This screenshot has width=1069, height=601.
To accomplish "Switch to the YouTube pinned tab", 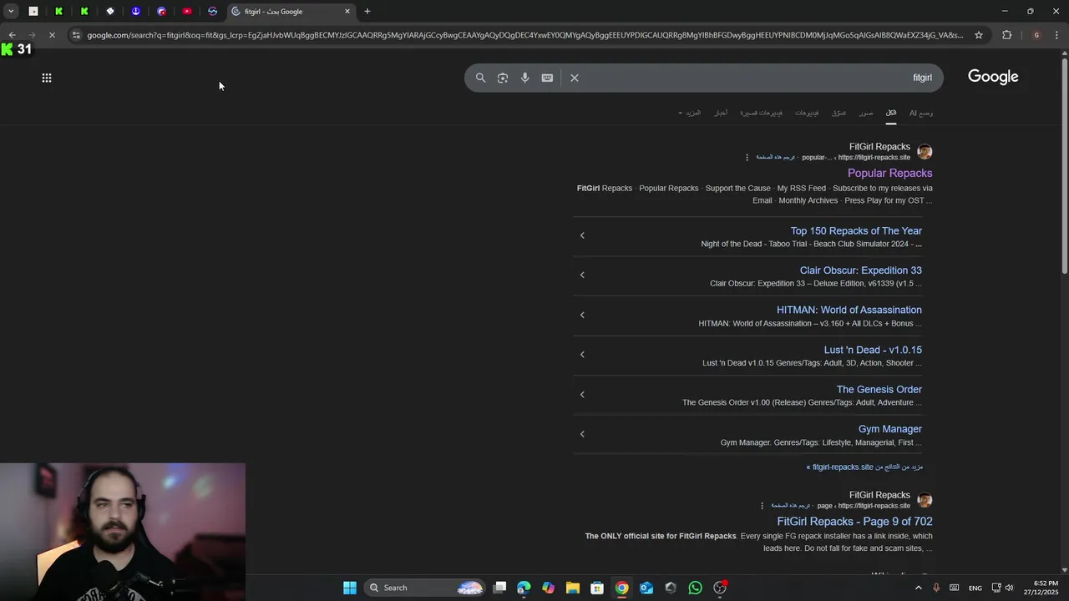I will click(x=187, y=11).
